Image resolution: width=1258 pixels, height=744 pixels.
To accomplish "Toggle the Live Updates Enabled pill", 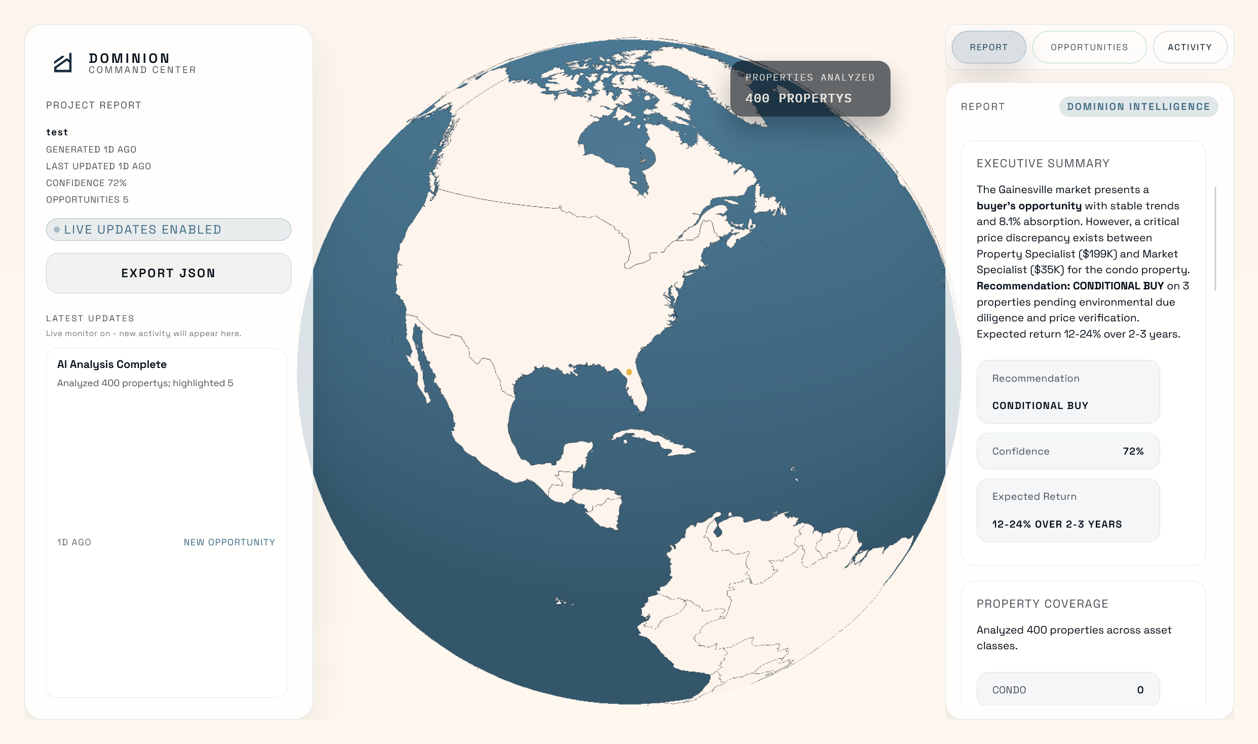I will [168, 230].
